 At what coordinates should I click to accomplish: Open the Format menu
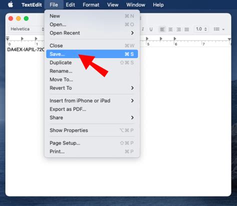tap(91, 5)
